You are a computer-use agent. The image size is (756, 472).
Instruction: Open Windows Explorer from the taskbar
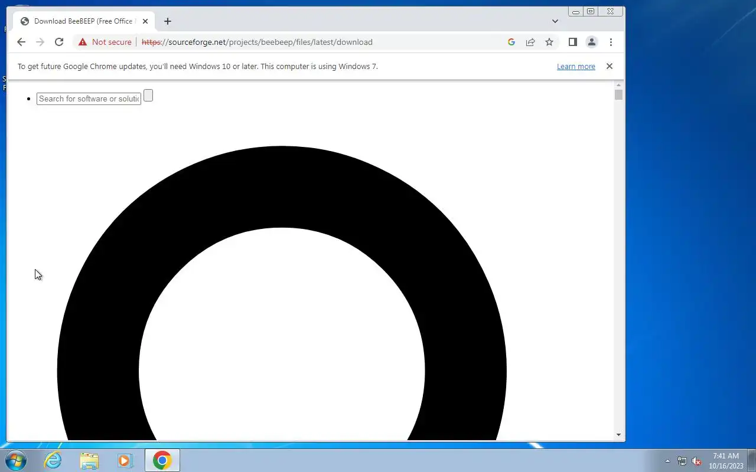[x=89, y=460]
